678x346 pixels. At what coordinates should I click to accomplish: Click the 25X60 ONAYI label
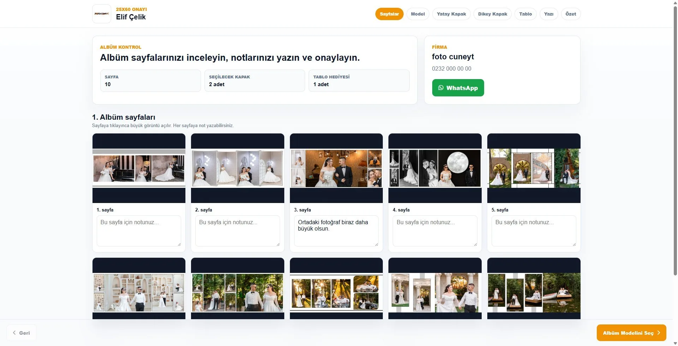point(131,9)
